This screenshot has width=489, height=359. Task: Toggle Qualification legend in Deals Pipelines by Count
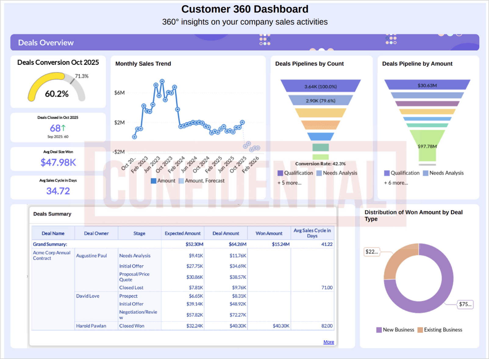point(295,173)
